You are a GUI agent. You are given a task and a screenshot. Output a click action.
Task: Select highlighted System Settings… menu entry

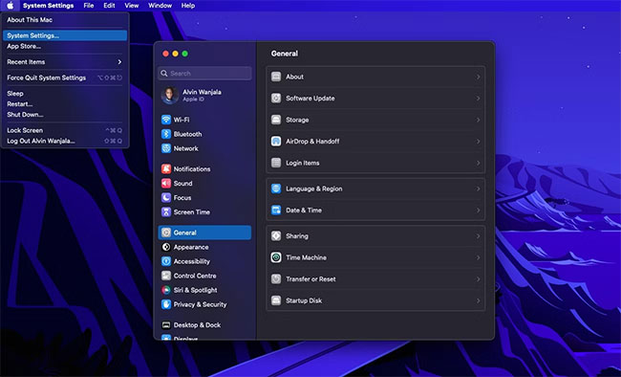coord(65,35)
